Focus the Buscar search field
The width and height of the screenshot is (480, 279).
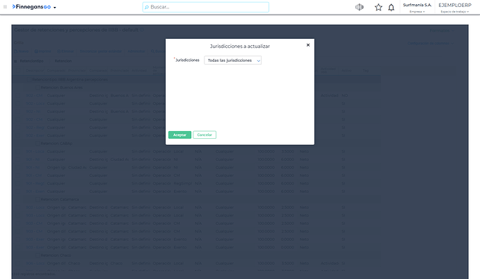tap(206, 7)
